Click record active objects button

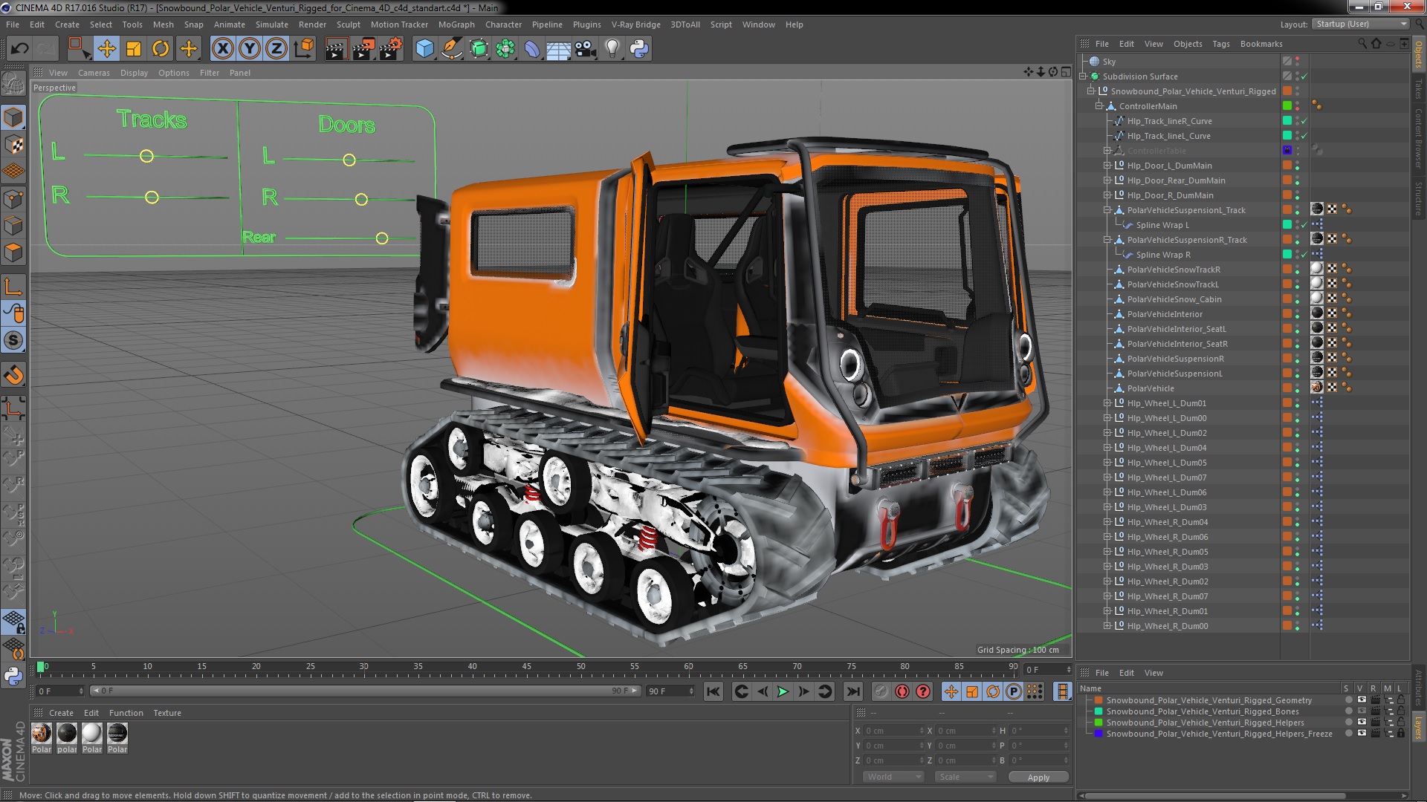pos(881,692)
